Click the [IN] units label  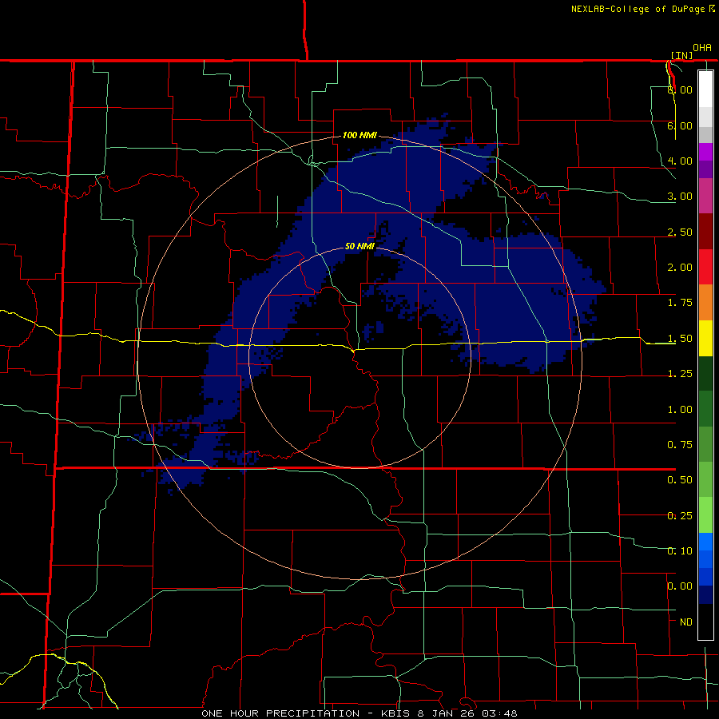pyautogui.click(x=681, y=55)
